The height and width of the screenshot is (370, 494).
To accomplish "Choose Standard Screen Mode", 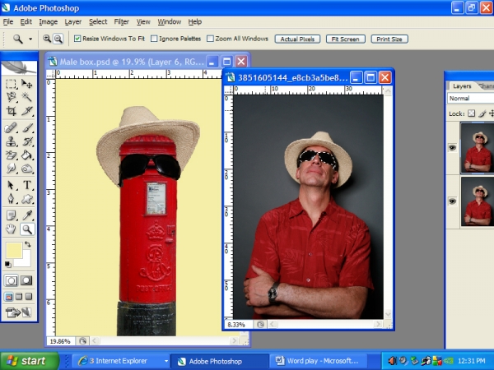I will click(9, 296).
